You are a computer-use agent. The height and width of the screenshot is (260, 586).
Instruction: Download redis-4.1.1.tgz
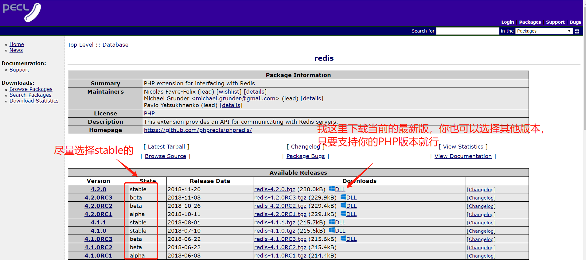[275, 223]
